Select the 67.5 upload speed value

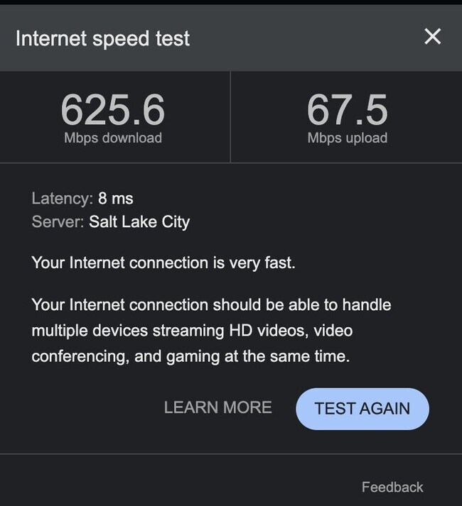click(348, 109)
